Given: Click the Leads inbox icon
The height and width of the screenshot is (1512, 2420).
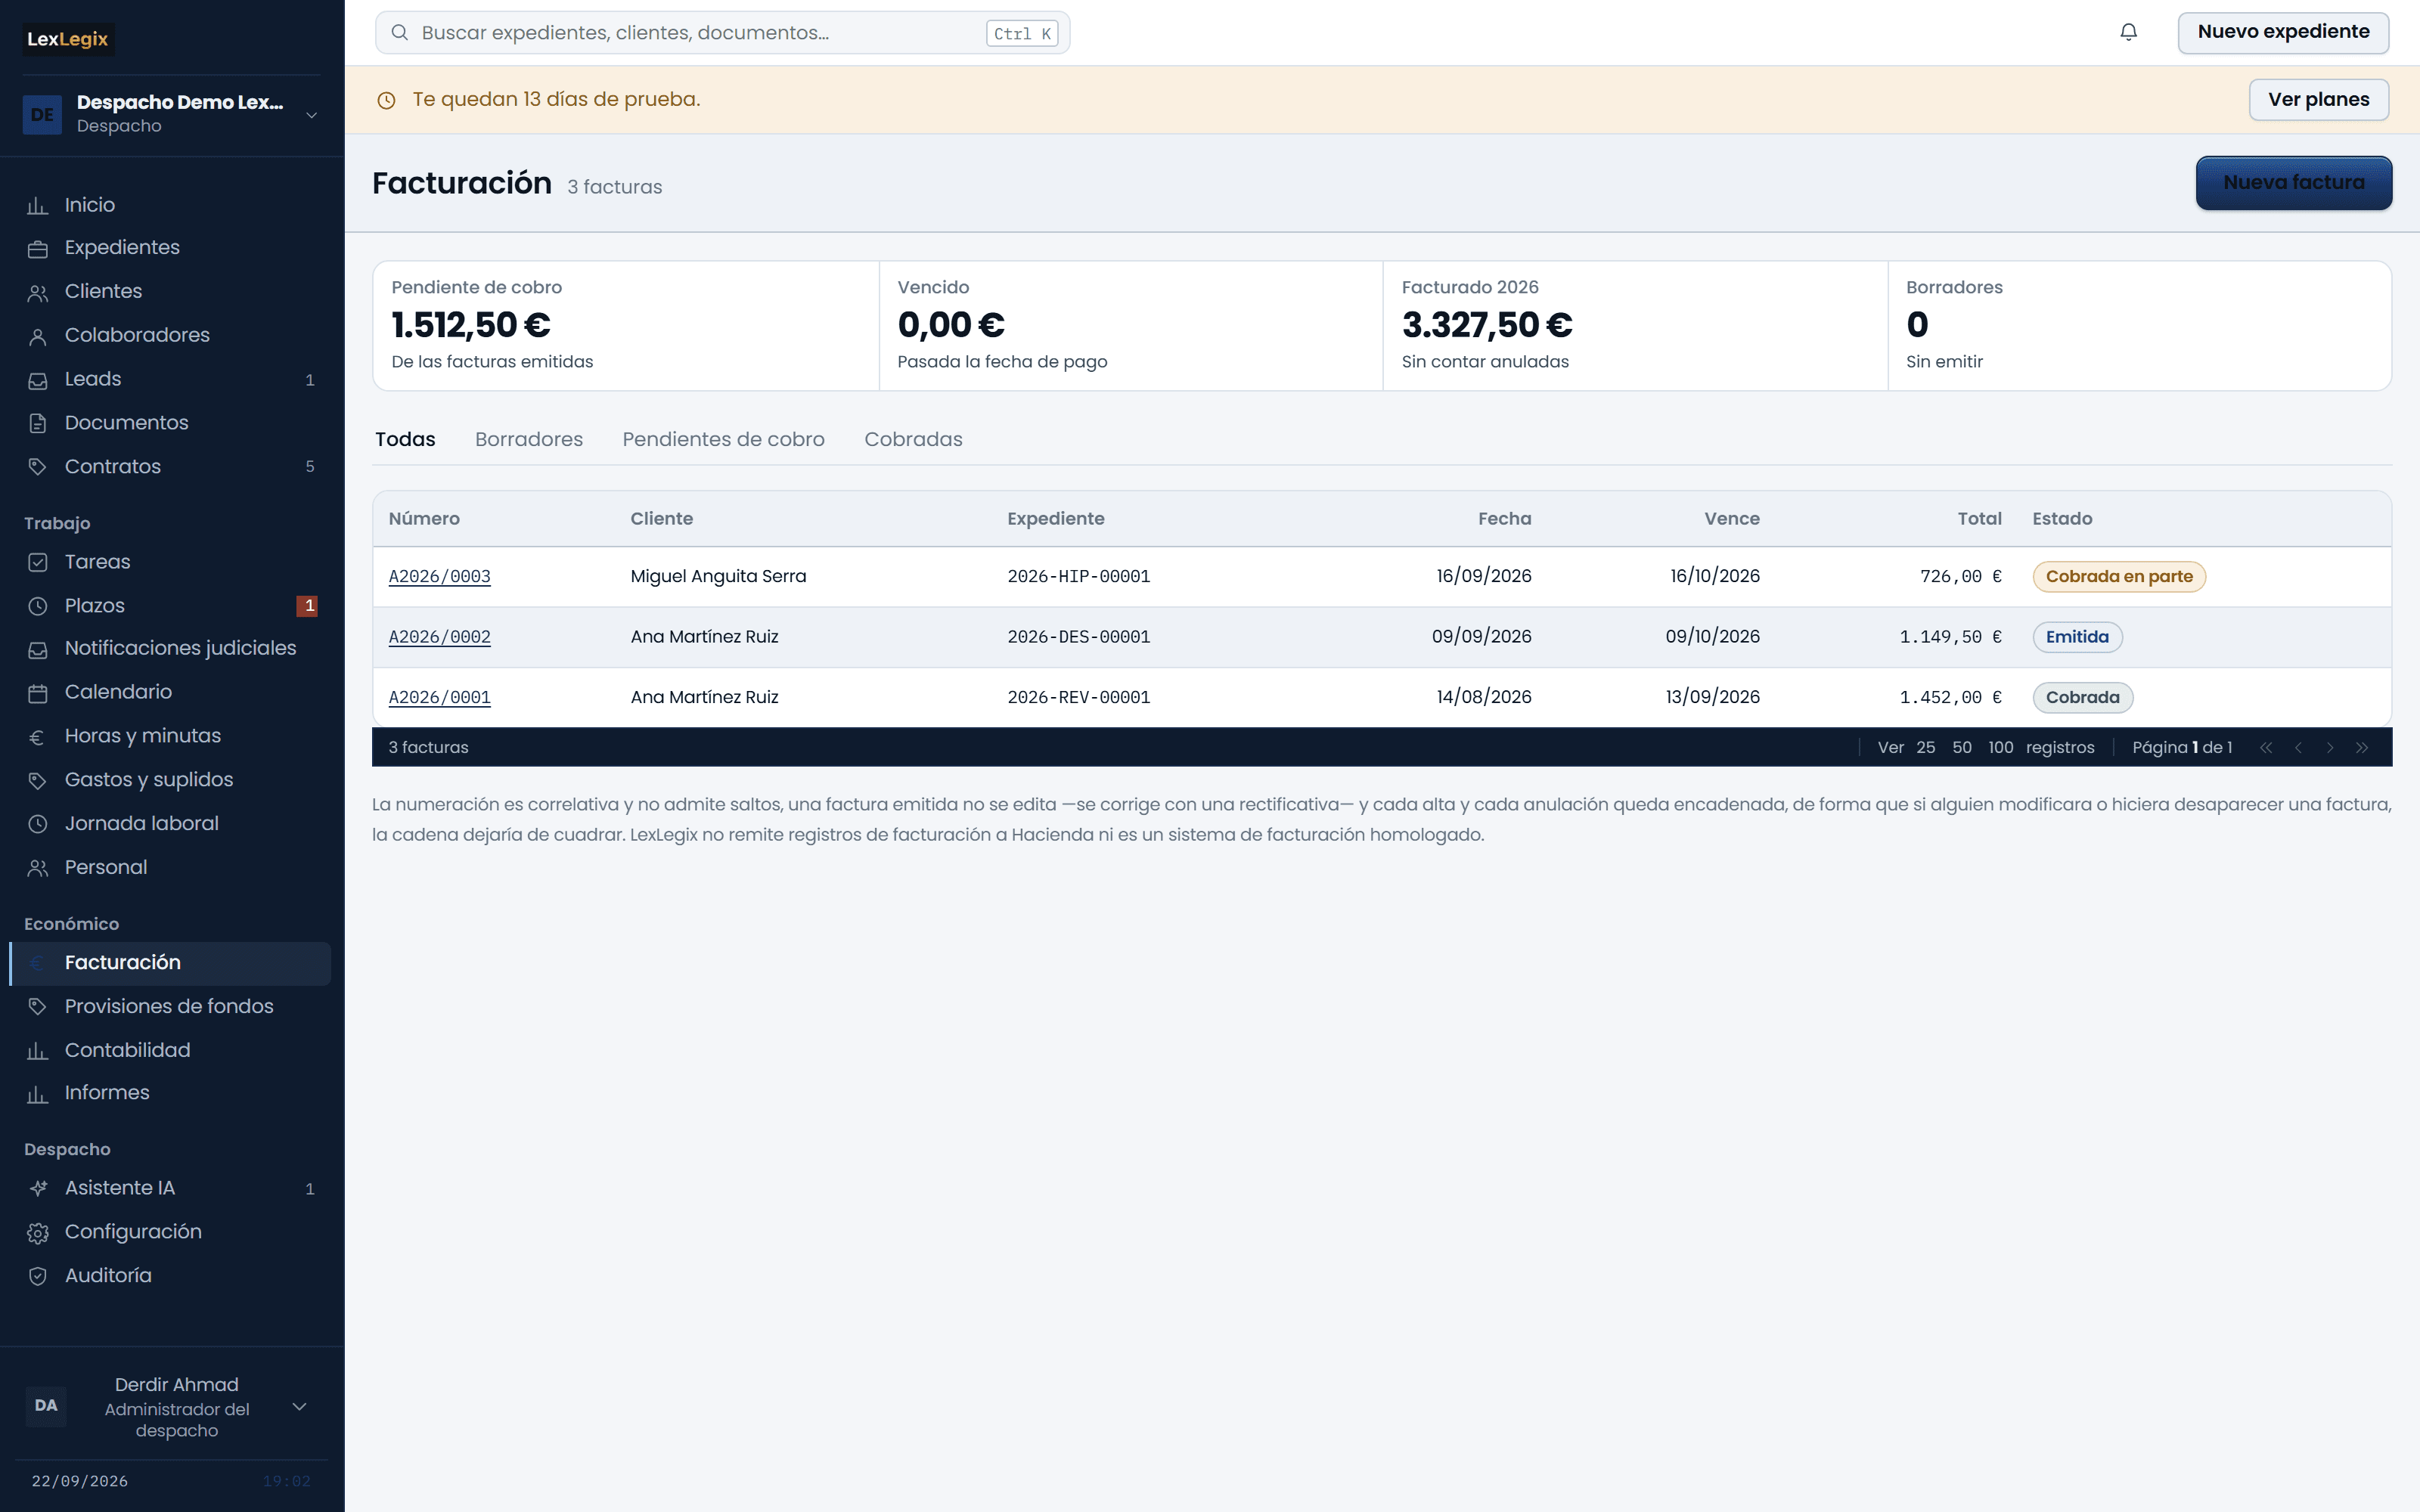Looking at the screenshot, I should tap(38, 380).
